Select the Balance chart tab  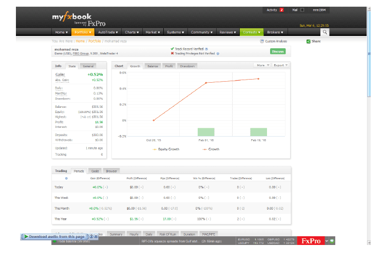coord(153,66)
